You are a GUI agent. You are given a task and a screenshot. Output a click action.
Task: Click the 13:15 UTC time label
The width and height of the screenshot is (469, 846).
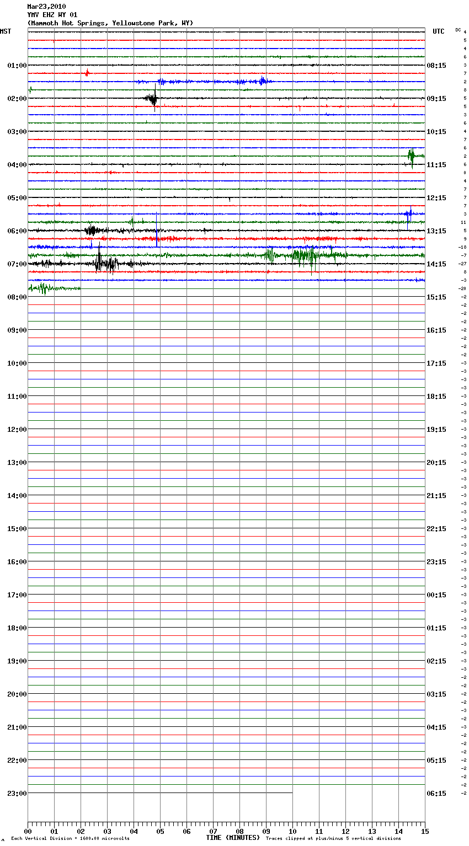(x=436, y=231)
